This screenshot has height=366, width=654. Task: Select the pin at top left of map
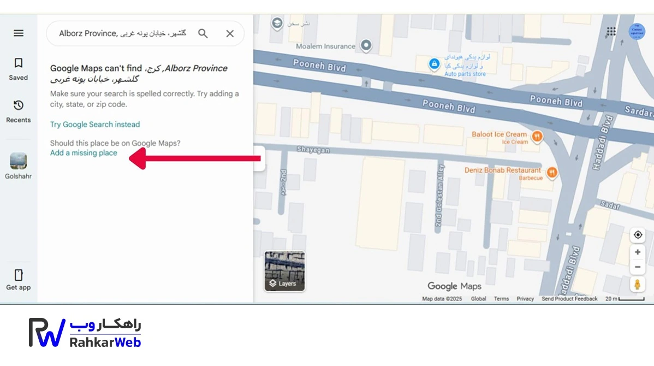click(277, 23)
